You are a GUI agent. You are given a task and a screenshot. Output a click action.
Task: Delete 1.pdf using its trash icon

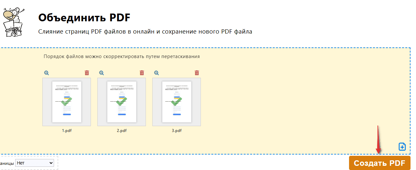[87, 73]
